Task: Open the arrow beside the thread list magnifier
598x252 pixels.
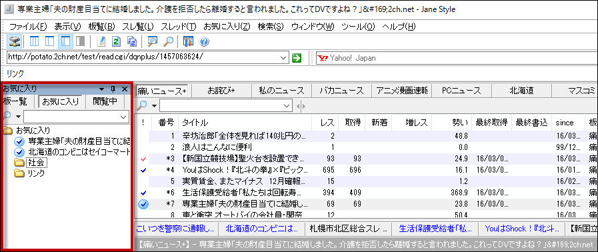Action: (154, 106)
